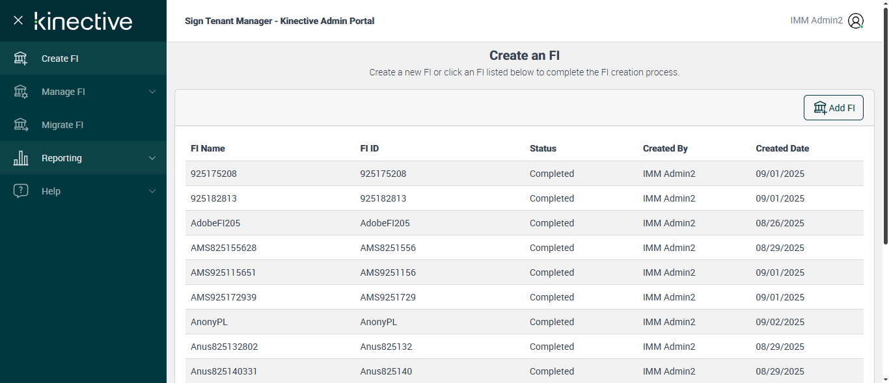Click the Status column header
This screenshot has height=383, width=889.
[x=543, y=148]
